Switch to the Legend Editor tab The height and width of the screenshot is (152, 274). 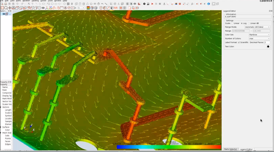click(246, 149)
